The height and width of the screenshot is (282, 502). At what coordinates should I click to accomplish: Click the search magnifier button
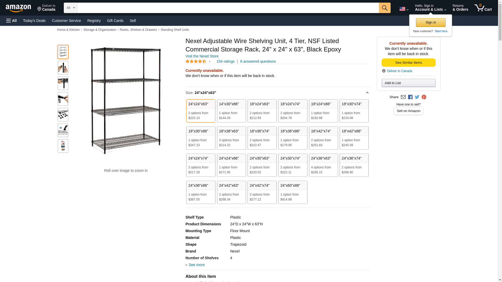(x=384, y=8)
